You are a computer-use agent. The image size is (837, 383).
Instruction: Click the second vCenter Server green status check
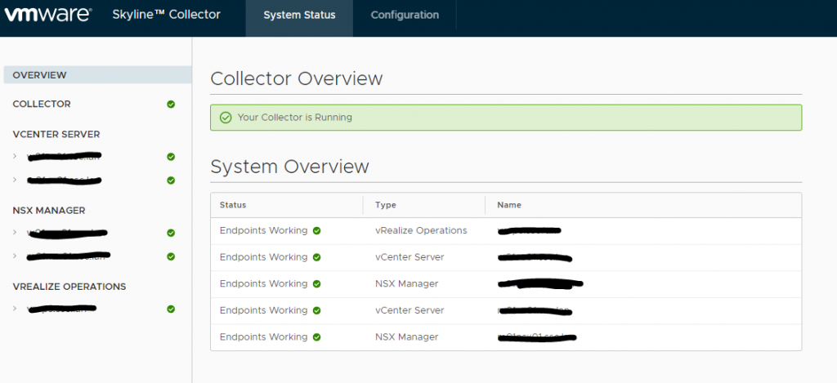[x=171, y=180]
